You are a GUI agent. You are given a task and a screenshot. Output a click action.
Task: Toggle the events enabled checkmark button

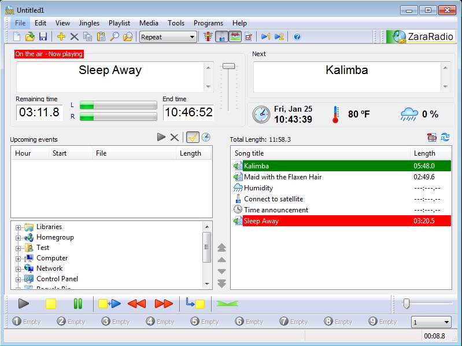coord(193,137)
